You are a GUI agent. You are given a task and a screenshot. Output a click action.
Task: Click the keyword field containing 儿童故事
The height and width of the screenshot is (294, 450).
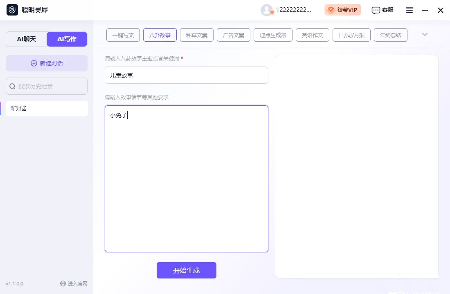[x=186, y=75]
